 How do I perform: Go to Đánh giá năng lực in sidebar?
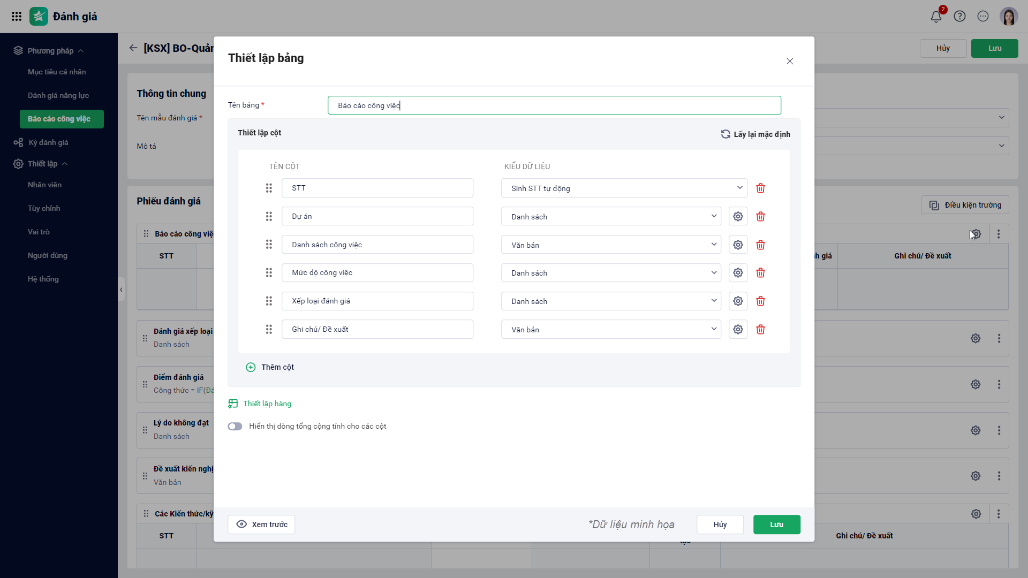click(58, 95)
